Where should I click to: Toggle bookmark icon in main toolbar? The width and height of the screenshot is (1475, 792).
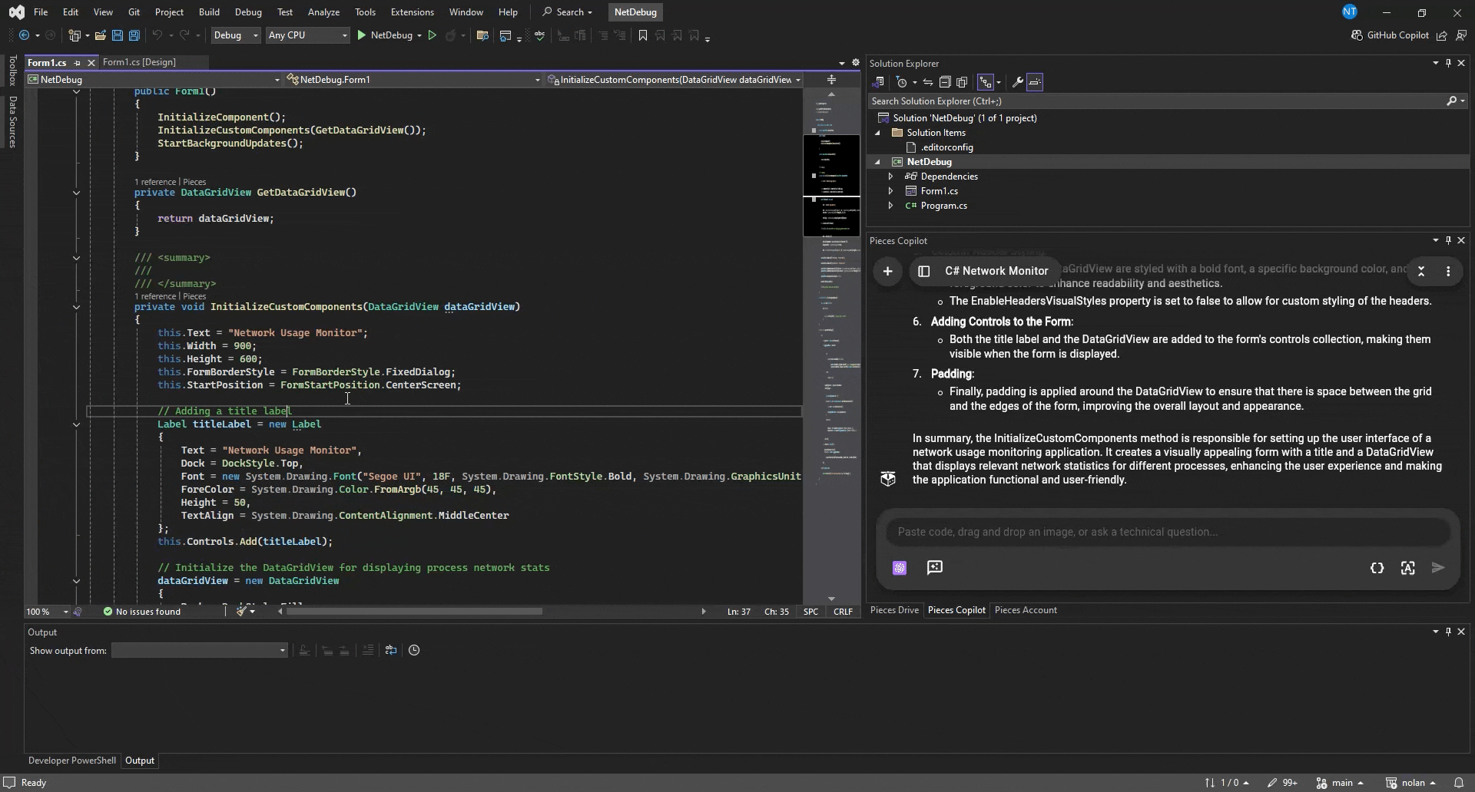click(643, 35)
